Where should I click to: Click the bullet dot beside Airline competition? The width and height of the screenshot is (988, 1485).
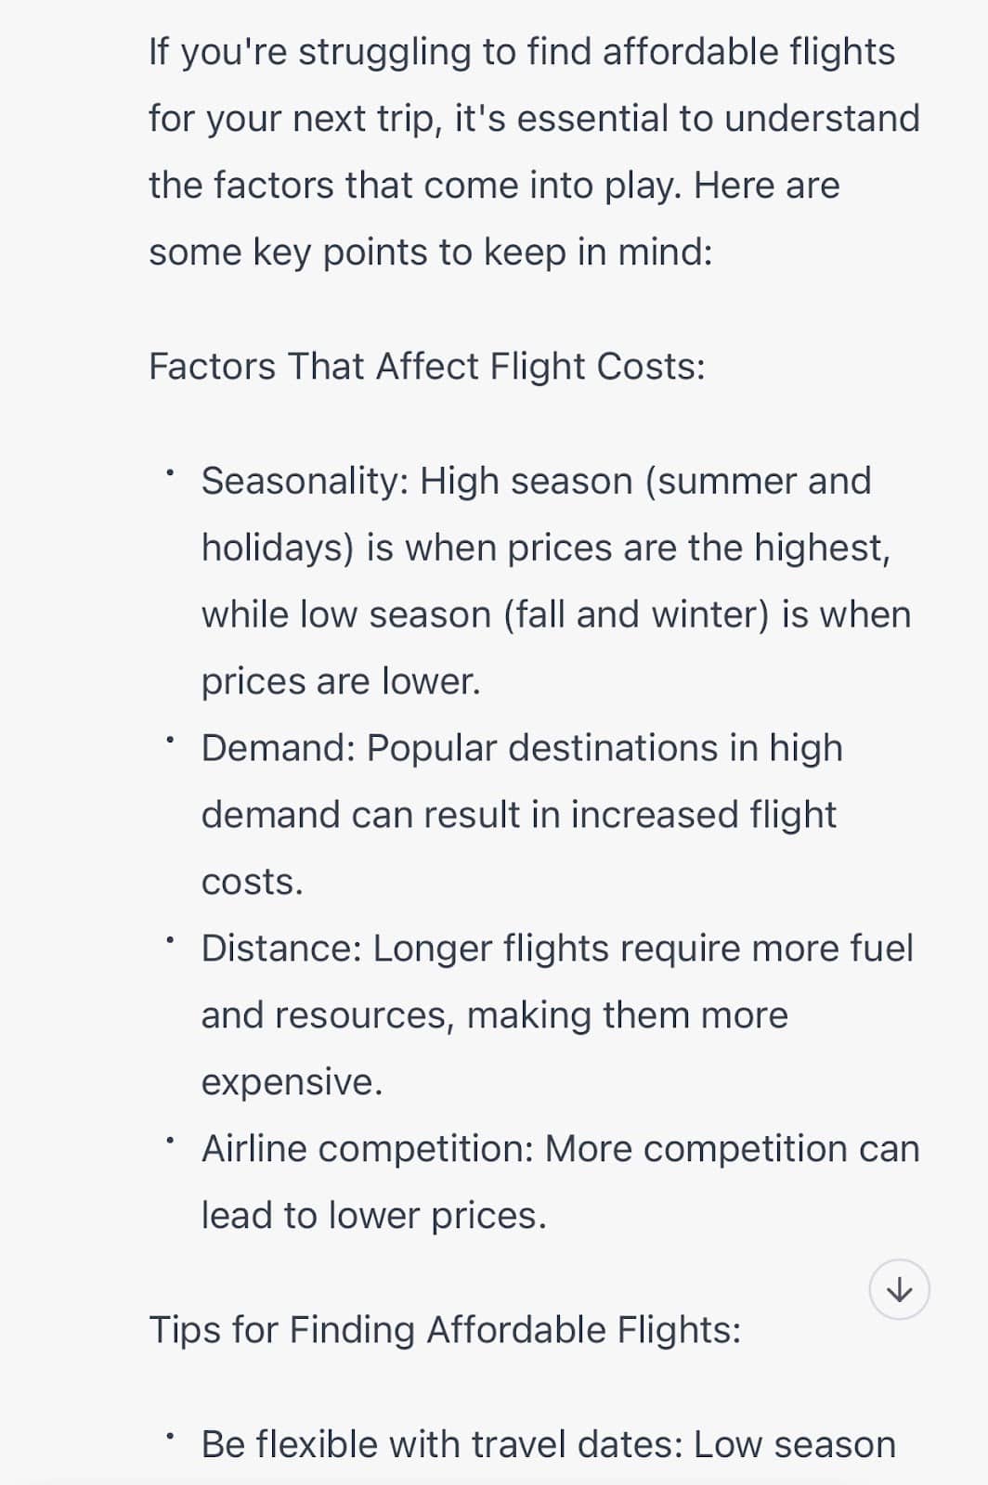pyautogui.click(x=170, y=1141)
